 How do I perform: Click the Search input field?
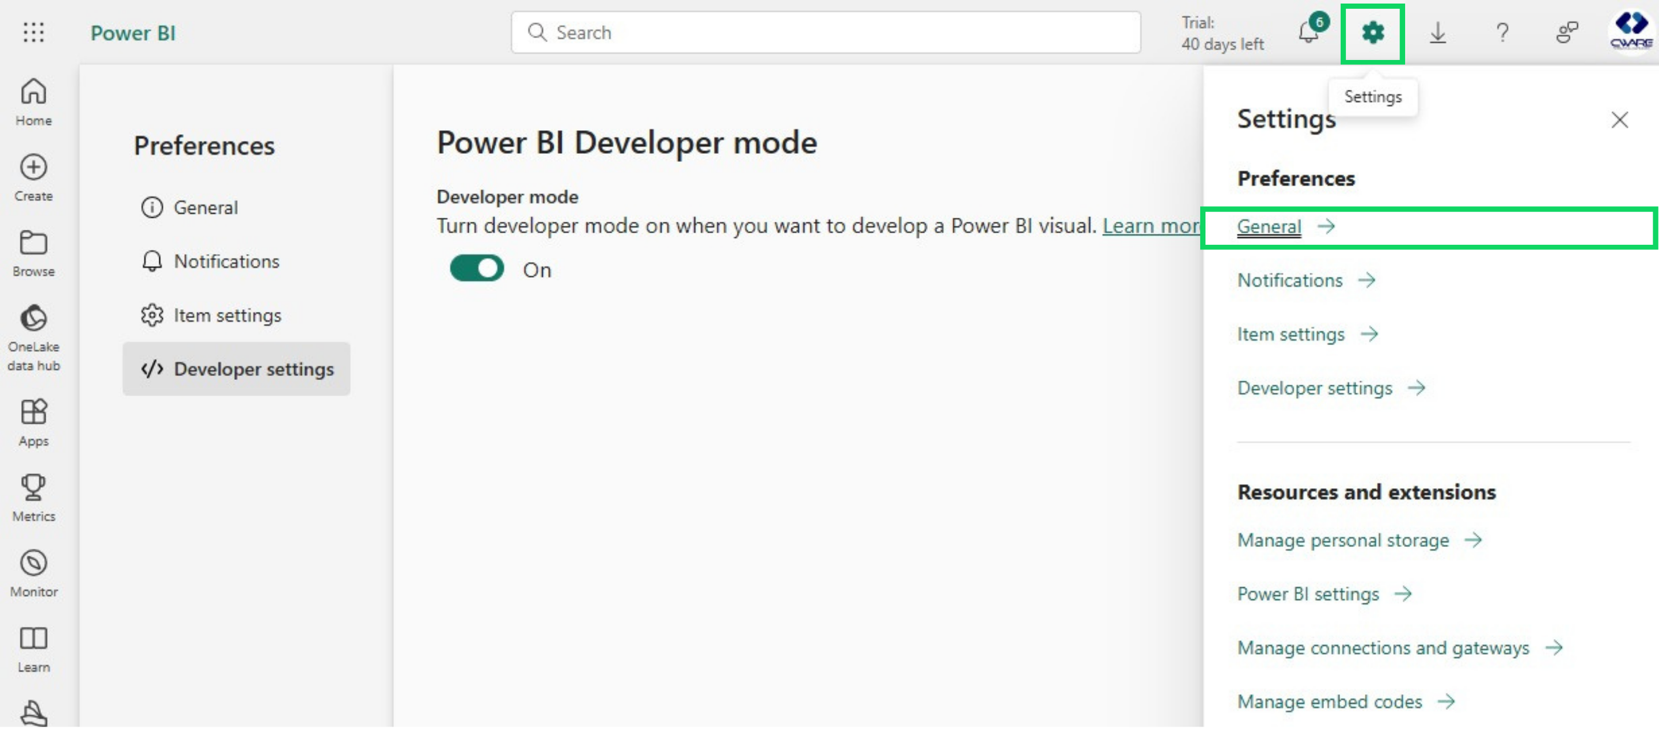pos(825,32)
